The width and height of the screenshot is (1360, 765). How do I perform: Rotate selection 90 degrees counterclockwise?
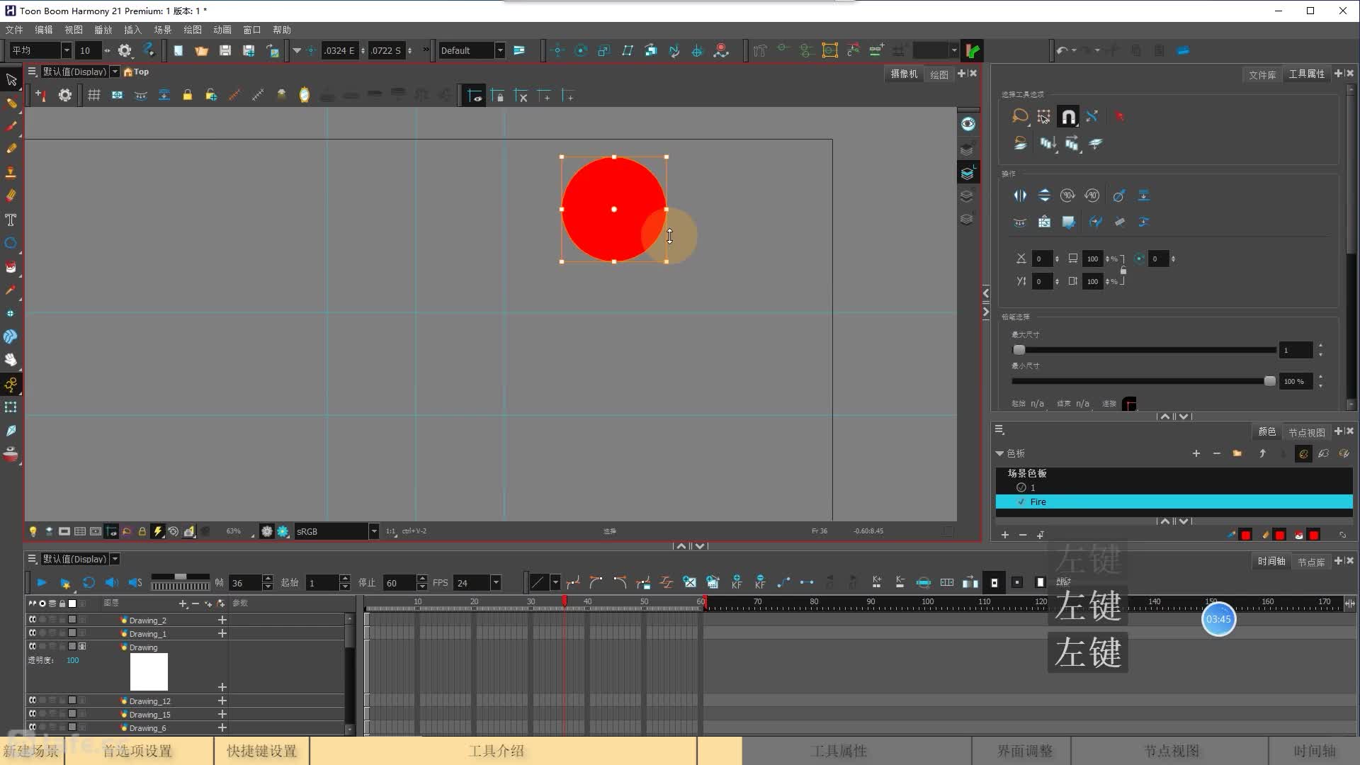[1092, 195]
